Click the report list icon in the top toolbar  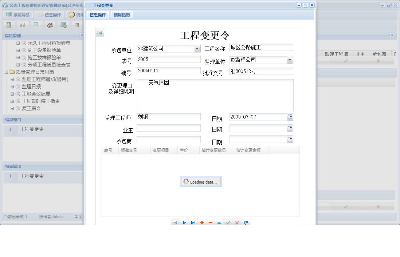[23, 25]
